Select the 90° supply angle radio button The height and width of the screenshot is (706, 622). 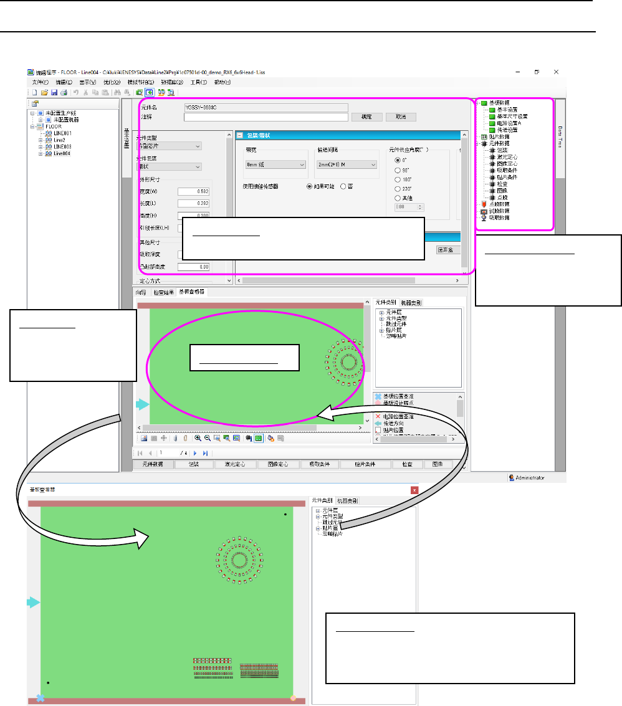tap(398, 170)
